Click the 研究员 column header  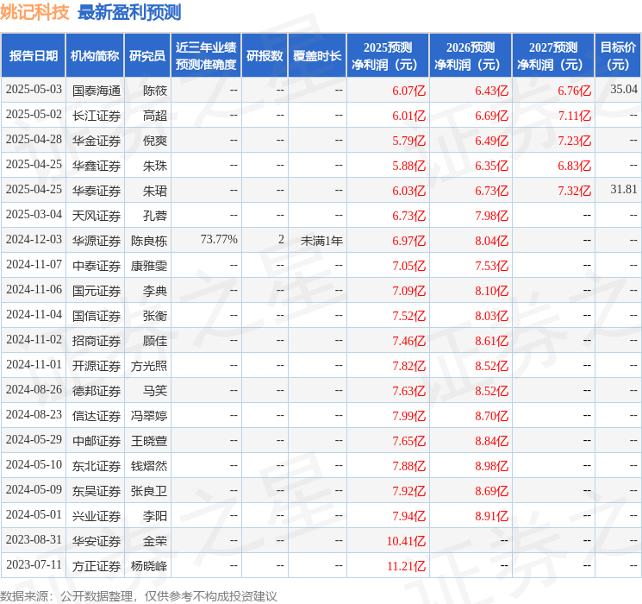[147, 56]
